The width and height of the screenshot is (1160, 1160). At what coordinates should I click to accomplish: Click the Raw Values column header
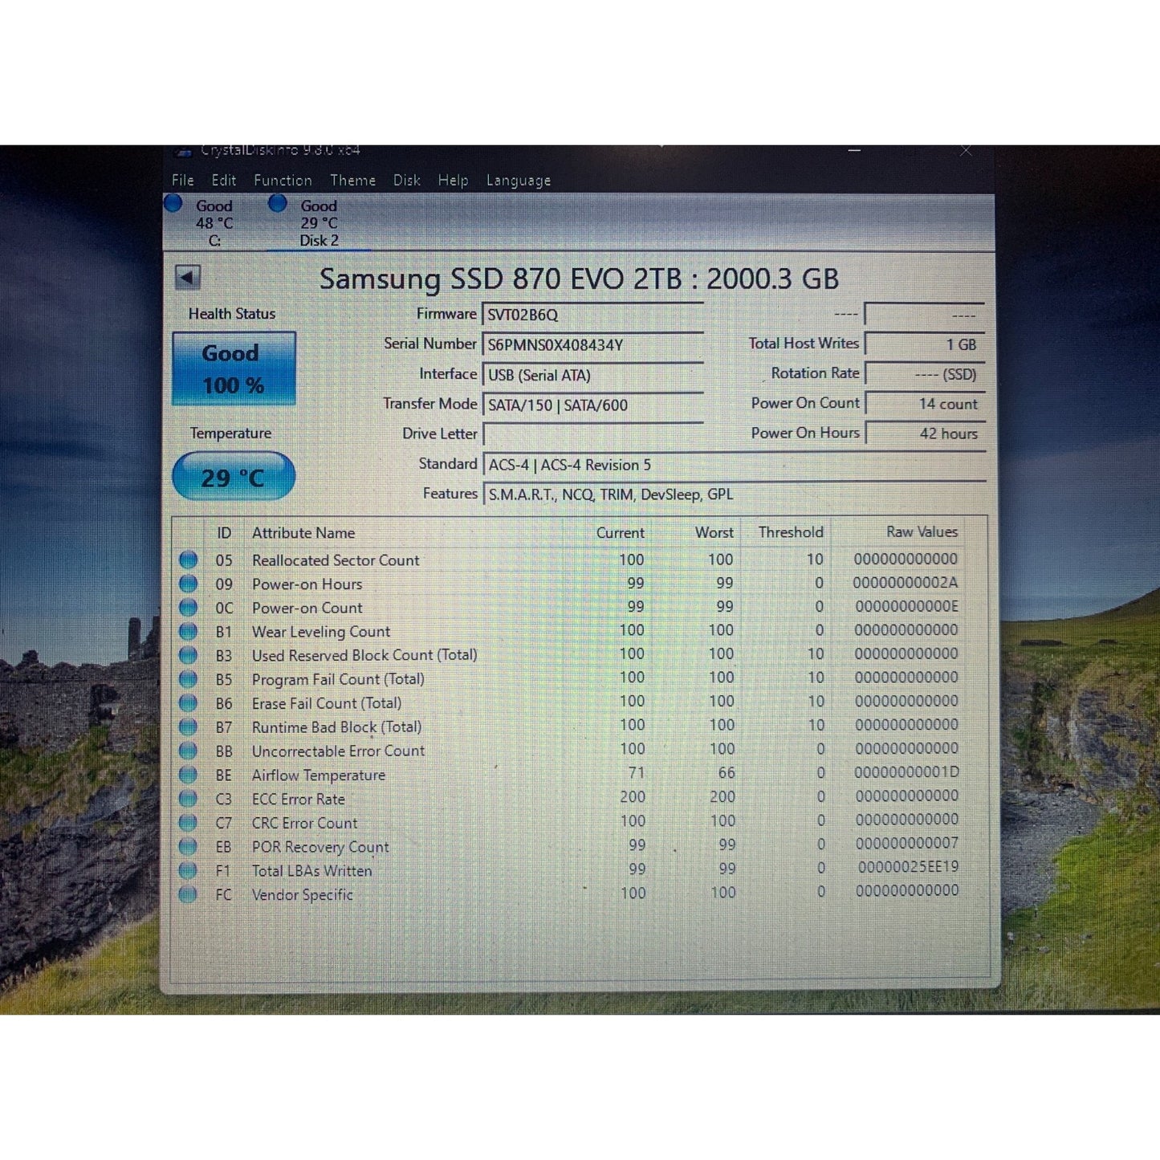[922, 531]
